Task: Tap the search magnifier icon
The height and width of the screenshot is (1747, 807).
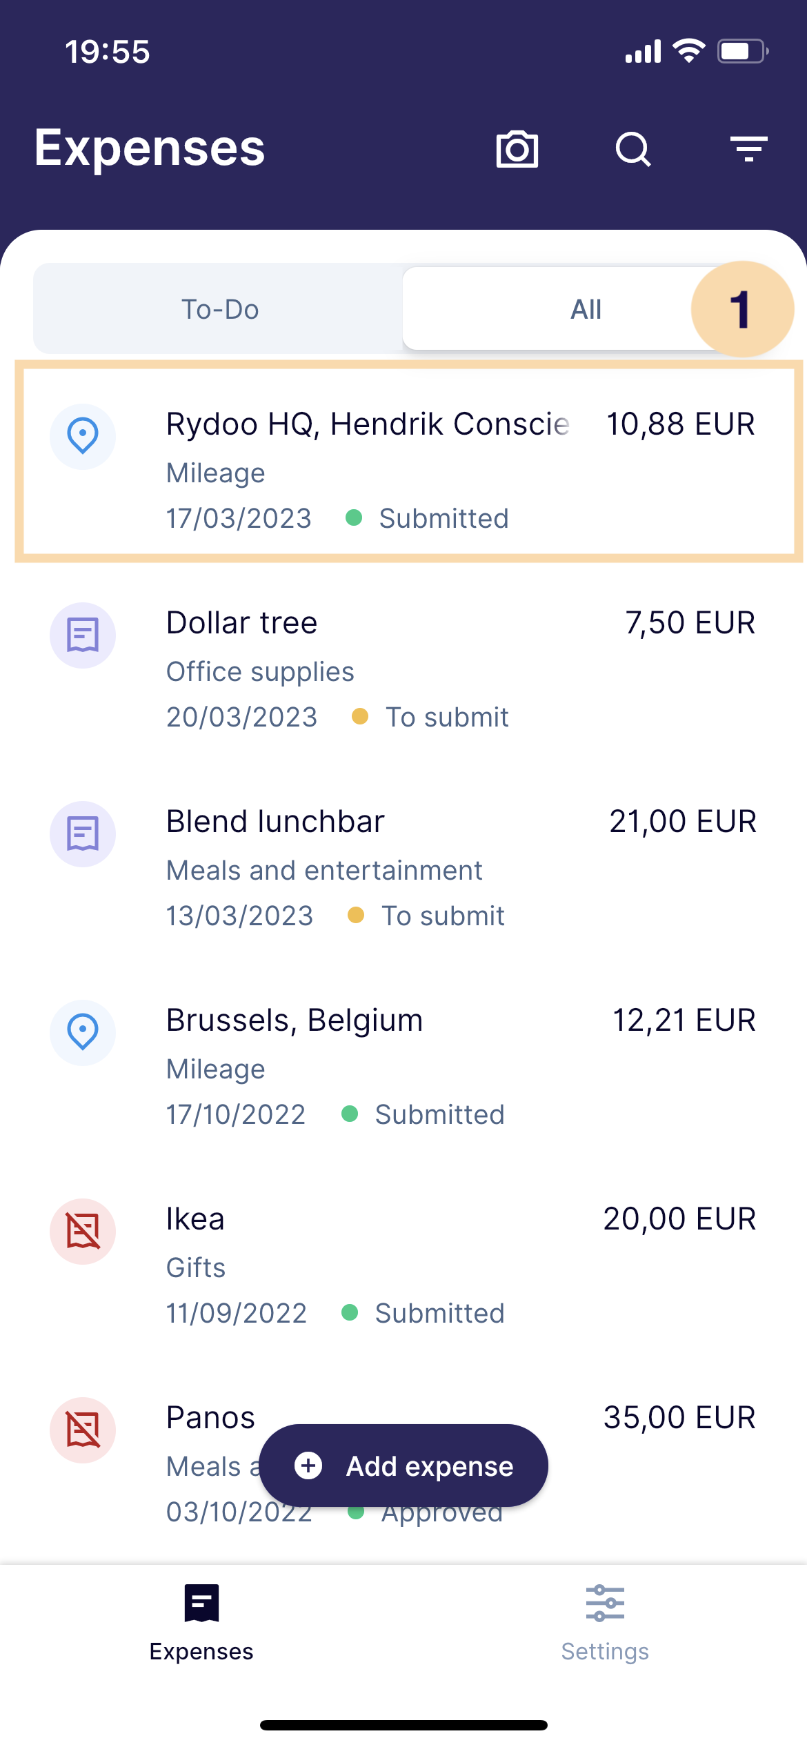Action: 632,148
